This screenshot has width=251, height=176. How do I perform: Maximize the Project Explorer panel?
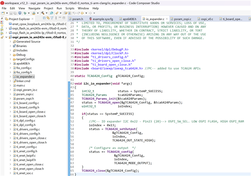pyautogui.click(x=64, y=18)
